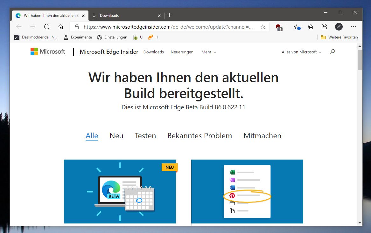Expand the Mehr dropdown menu
371x233 pixels.
[209, 52]
